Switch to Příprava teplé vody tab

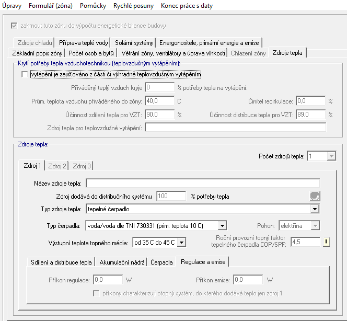coord(84,43)
